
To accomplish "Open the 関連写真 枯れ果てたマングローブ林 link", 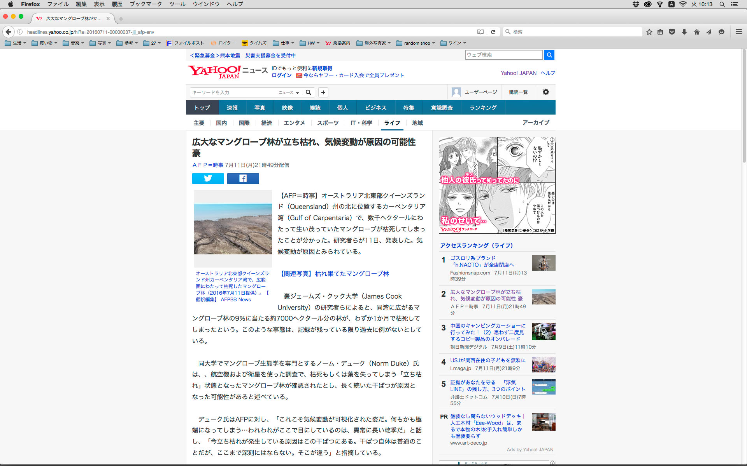I will (x=335, y=273).
